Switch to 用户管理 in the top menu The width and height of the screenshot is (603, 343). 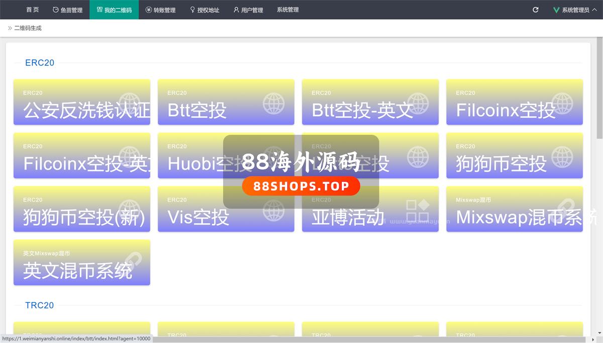point(248,10)
